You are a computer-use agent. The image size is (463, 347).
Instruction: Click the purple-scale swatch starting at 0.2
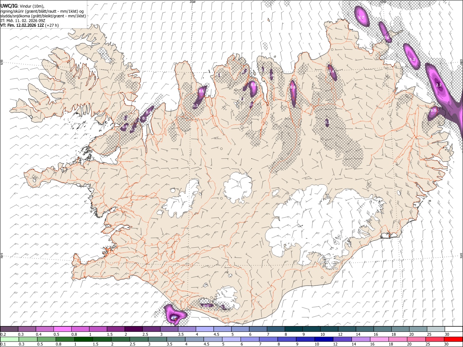click(x=9, y=329)
